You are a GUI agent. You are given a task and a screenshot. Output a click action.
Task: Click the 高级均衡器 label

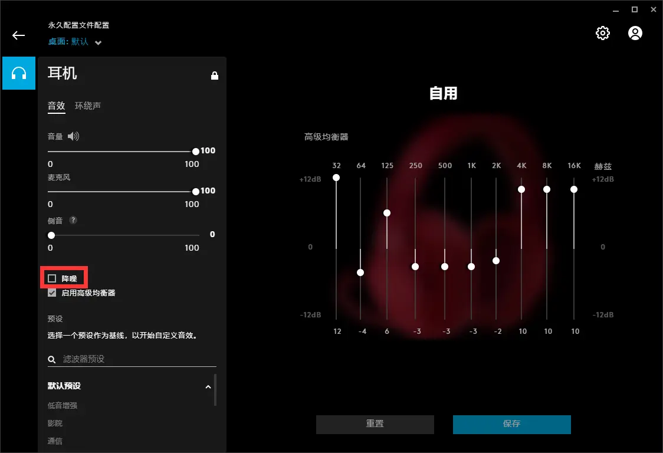click(x=326, y=137)
